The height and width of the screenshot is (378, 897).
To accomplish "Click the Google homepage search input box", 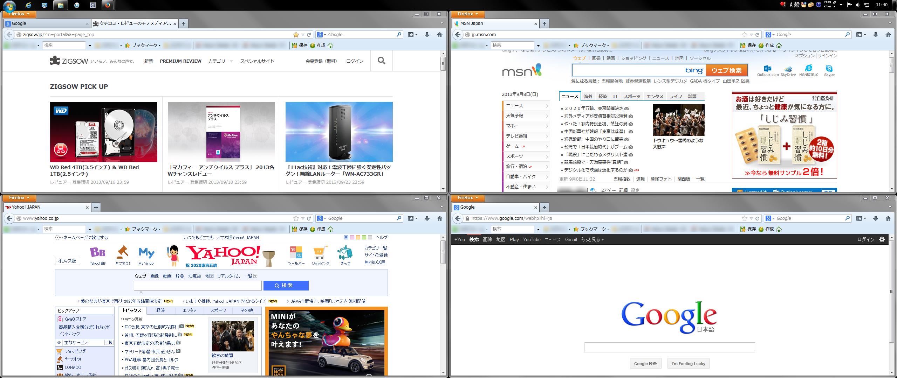I will (669, 348).
